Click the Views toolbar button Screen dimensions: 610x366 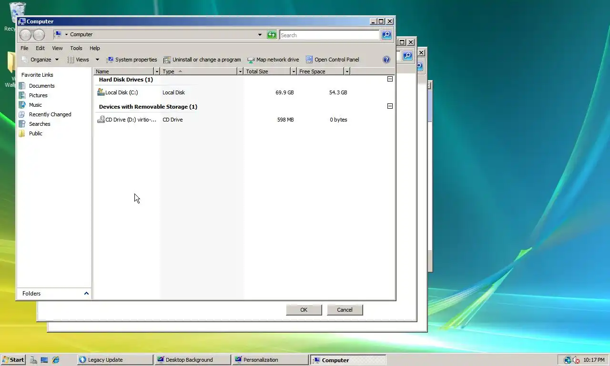(79, 60)
